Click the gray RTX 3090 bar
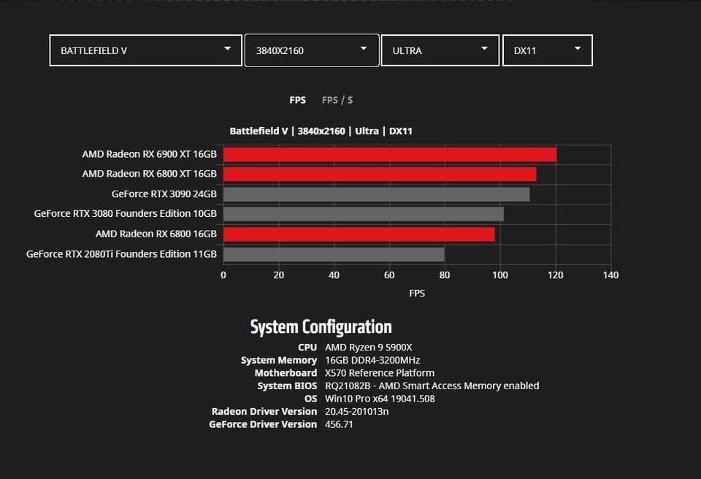This screenshot has width=701, height=479. pos(377,194)
